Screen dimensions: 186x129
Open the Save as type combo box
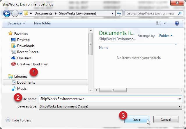coord(110,106)
